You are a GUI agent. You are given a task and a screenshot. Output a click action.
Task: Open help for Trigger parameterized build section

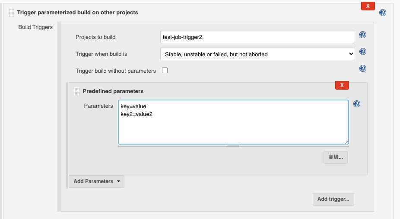382,13
